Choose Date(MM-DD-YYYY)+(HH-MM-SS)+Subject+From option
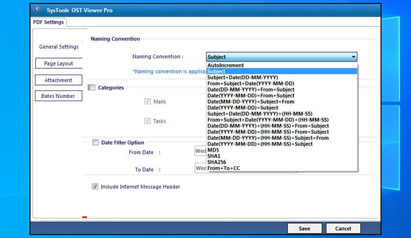Screen dimensions: 411x238 pyautogui.click(x=282, y=138)
